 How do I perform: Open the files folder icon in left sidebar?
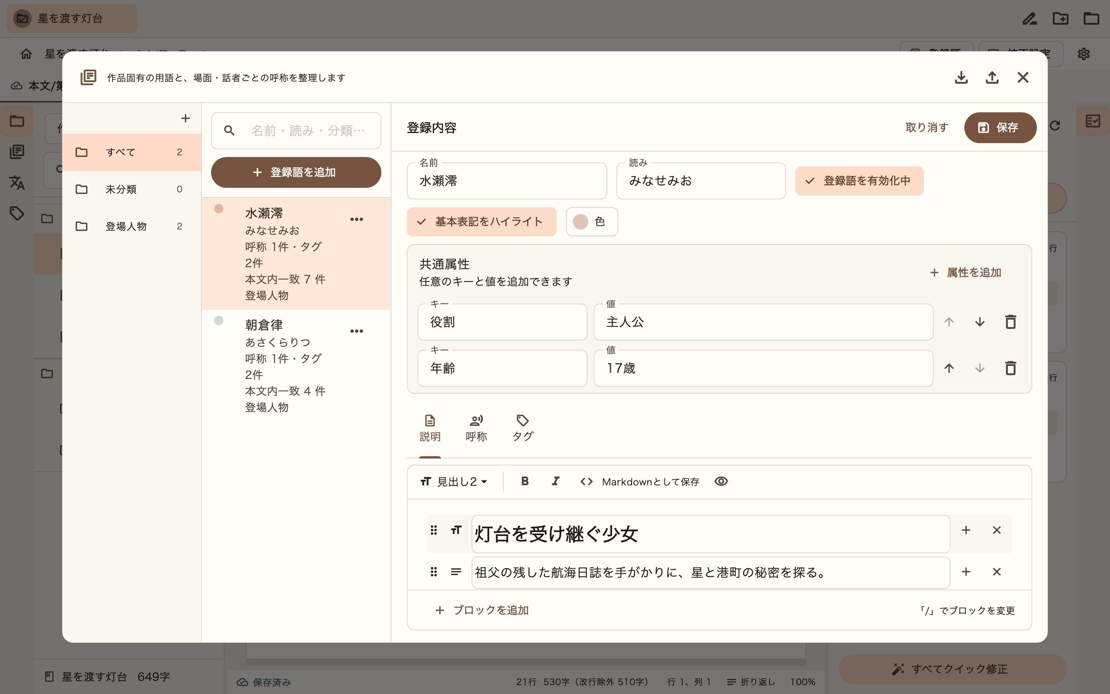pyautogui.click(x=17, y=121)
